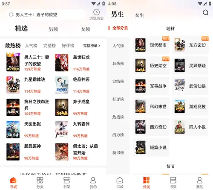Open 分类 grid icon in left bottom bar
213x190 pixels.
click(40, 180)
